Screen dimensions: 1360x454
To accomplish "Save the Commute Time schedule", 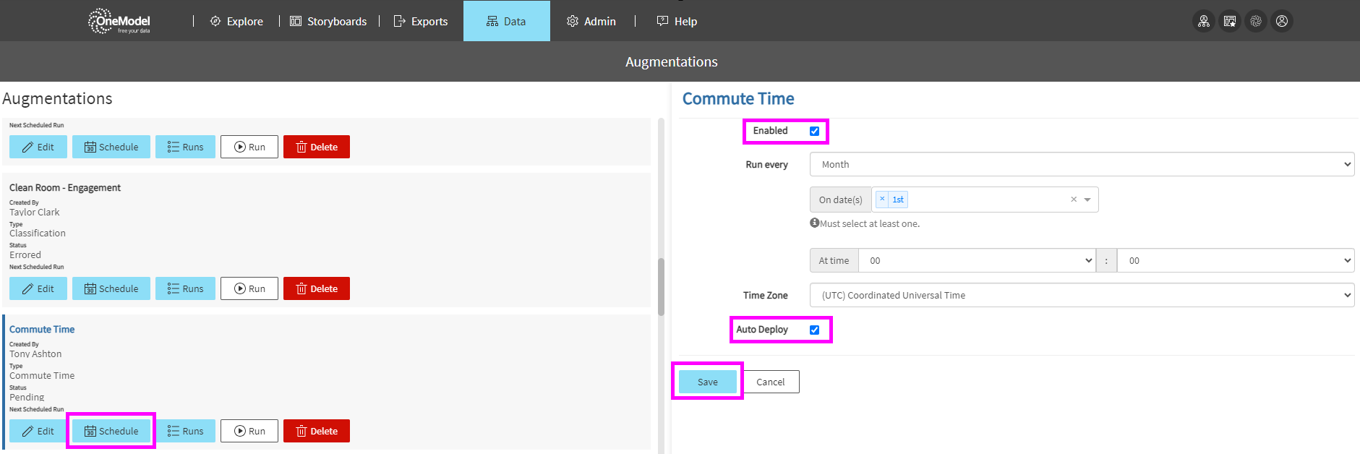I will click(707, 382).
